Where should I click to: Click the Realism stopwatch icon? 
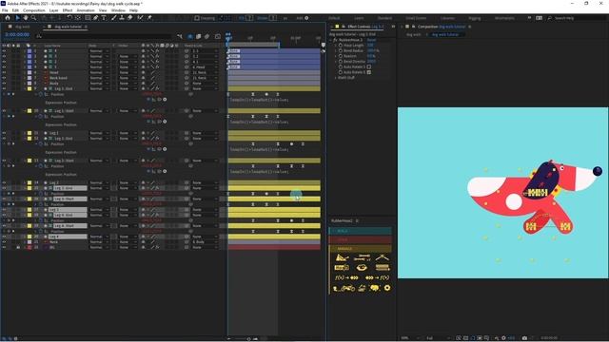click(341, 56)
